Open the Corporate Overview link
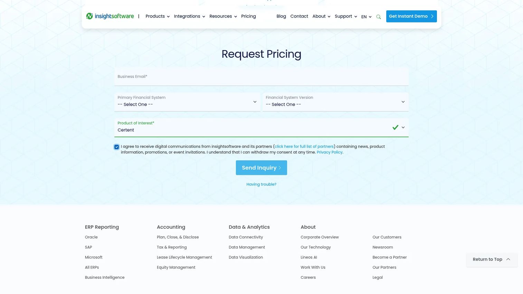Image resolution: width=523 pixels, height=294 pixels. [x=320, y=237]
